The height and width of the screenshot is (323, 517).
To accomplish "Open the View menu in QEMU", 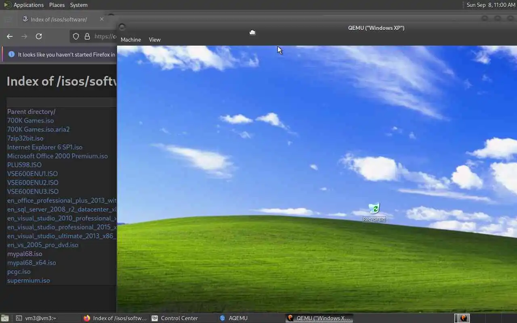I will [x=155, y=40].
